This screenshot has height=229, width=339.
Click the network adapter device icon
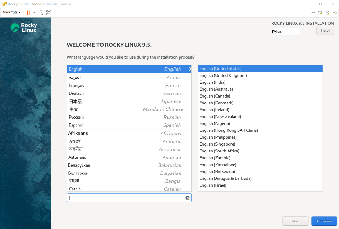[335, 13]
